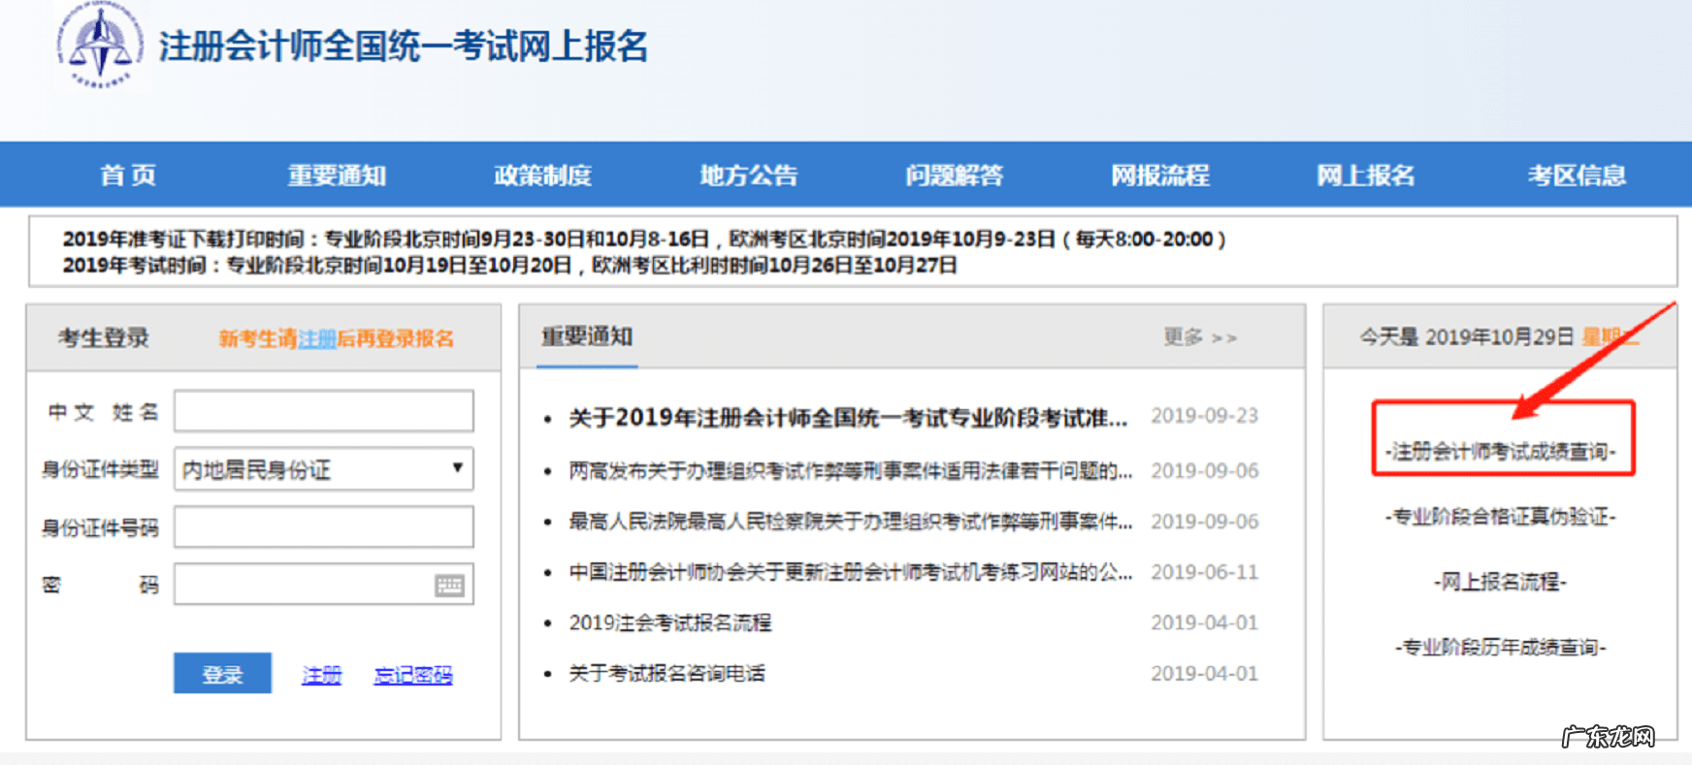Click the site title 注册会计师全国统一考试网上报名
The image size is (1692, 765).
pos(404,47)
